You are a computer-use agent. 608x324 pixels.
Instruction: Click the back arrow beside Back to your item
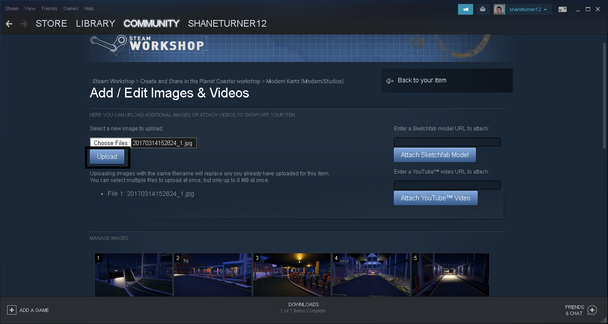point(390,81)
